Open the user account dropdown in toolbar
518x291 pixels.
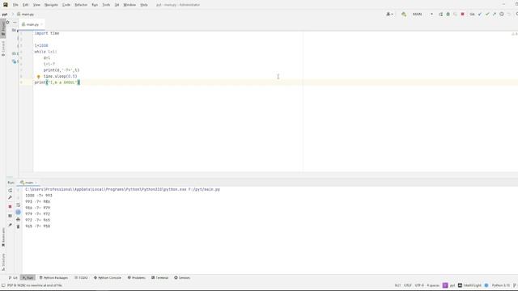(389, 15)
